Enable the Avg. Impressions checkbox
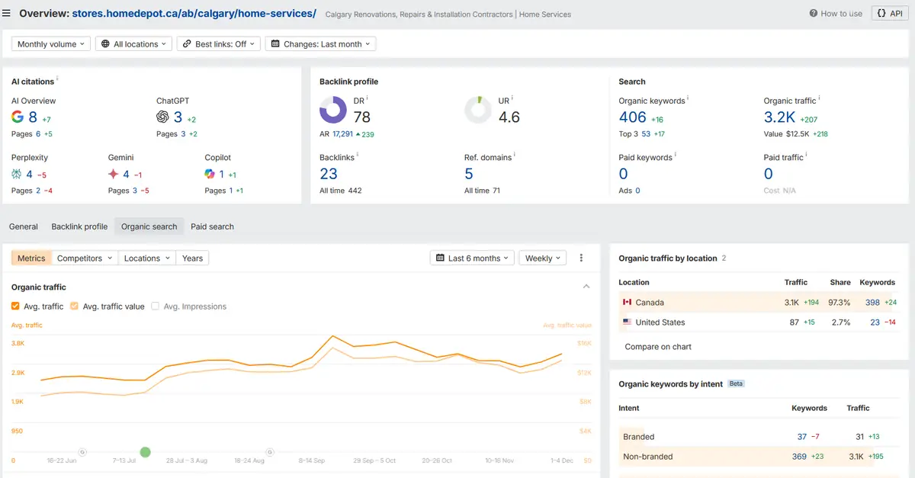This screenshot has height=478, width=915. (x=156, y=306)
